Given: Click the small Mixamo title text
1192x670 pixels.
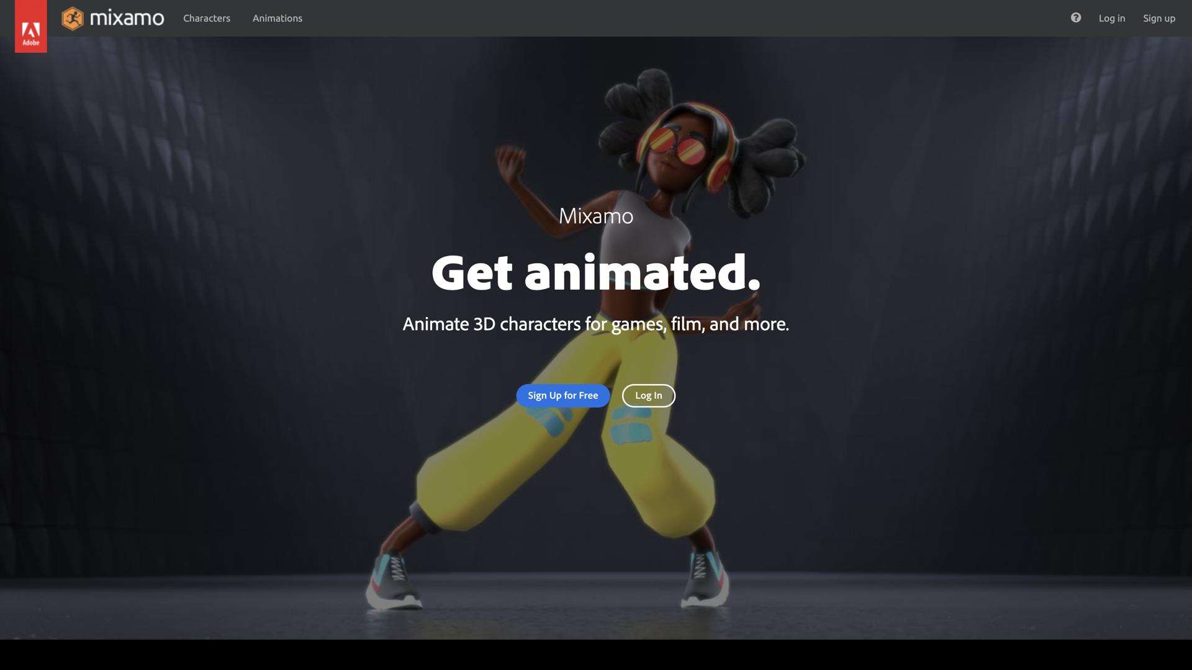Looking at the screenshot, I should tap(595, 216).
